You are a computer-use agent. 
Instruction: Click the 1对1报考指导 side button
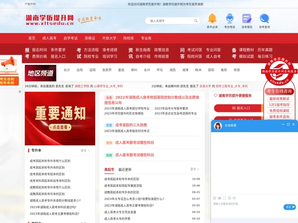click(279, 105)
